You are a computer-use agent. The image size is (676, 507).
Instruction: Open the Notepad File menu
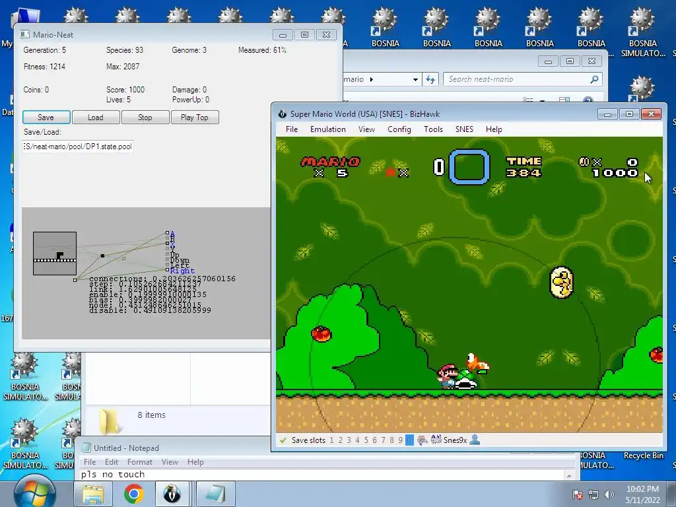pyautogui.click(x=90, y=462)
